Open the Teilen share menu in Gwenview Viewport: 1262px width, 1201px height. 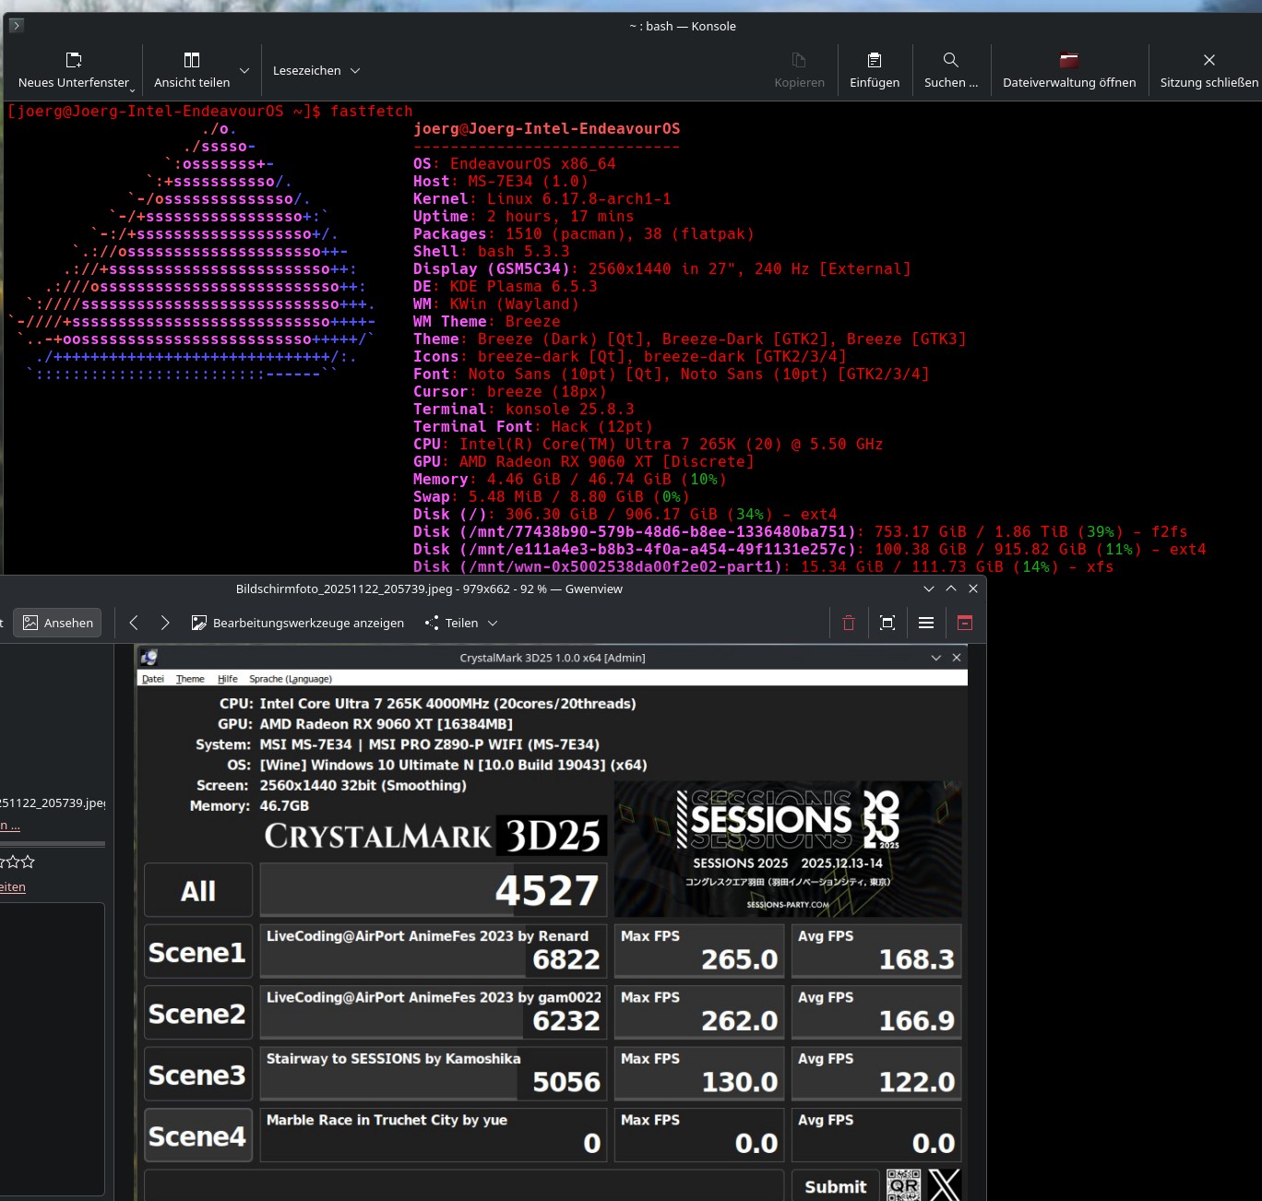click(x=461, y=623)
